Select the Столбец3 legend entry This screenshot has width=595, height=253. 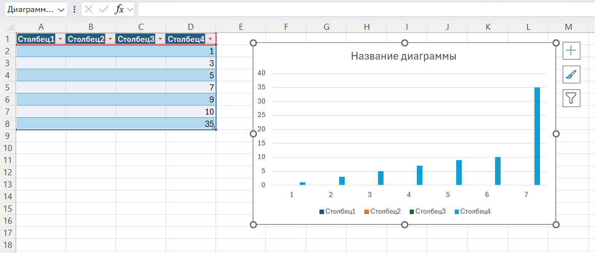pos(427,211)
